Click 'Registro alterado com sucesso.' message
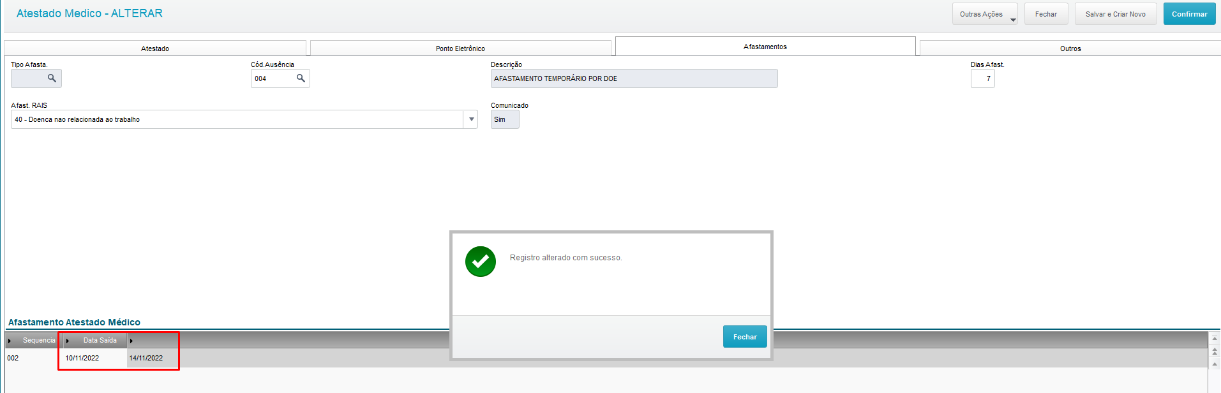 [566, 258]
